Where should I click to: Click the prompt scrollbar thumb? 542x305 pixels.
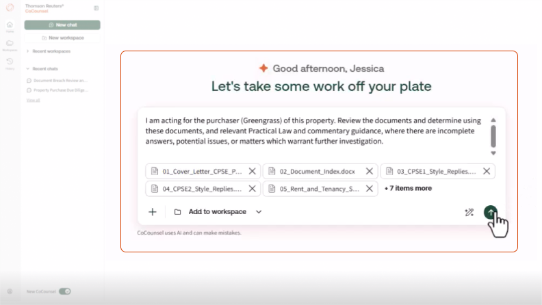coord(493,136)
